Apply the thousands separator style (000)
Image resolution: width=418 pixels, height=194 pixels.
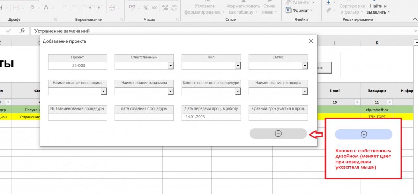pos(155,8)
